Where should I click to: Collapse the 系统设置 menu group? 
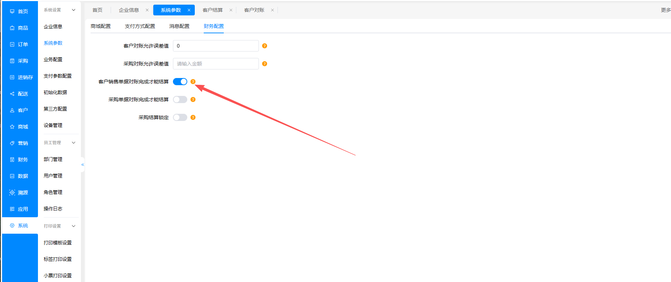point(74,10)
